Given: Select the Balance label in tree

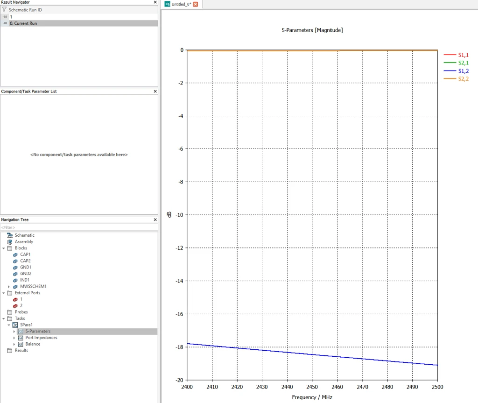Looking at the screenshot, I should 33,344.
